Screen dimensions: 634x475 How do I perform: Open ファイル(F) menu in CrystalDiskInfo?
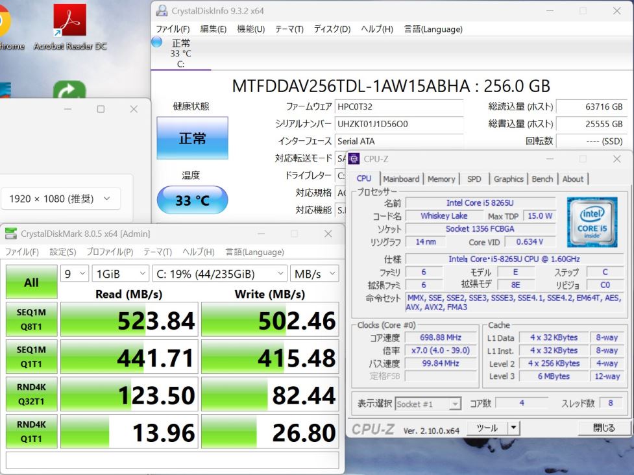pos(173,29)
